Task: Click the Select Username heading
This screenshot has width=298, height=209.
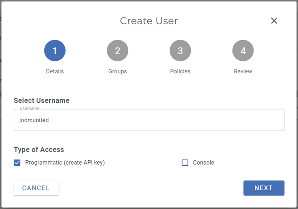Action: 42,101
